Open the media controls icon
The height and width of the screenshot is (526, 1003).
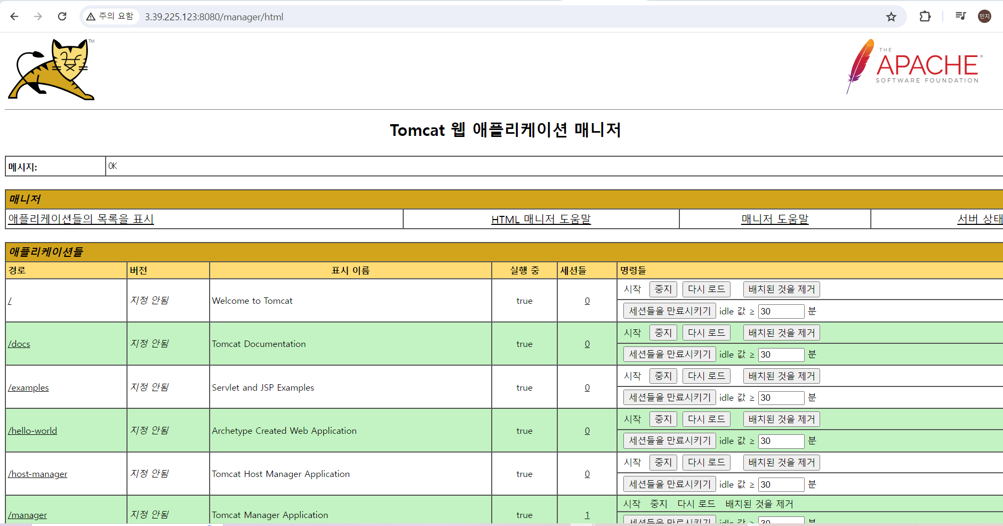[961, 17]
